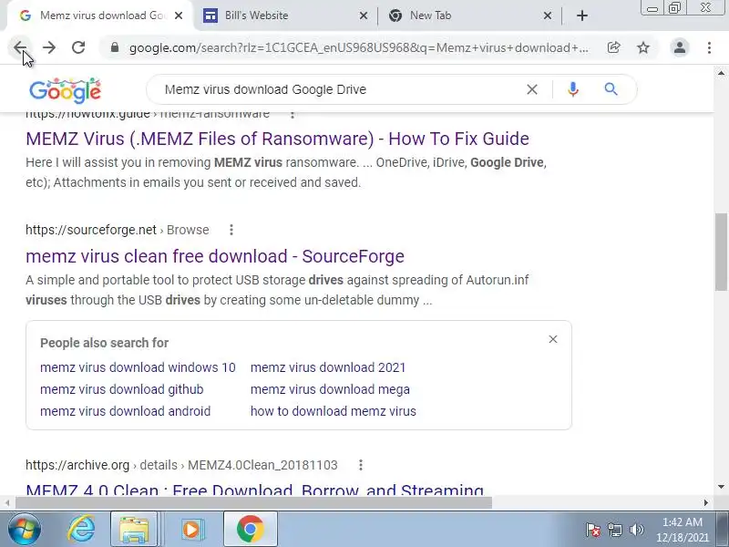Focus the address bar URL
This screenshot has height=547, width=729.
pos(358,47)
